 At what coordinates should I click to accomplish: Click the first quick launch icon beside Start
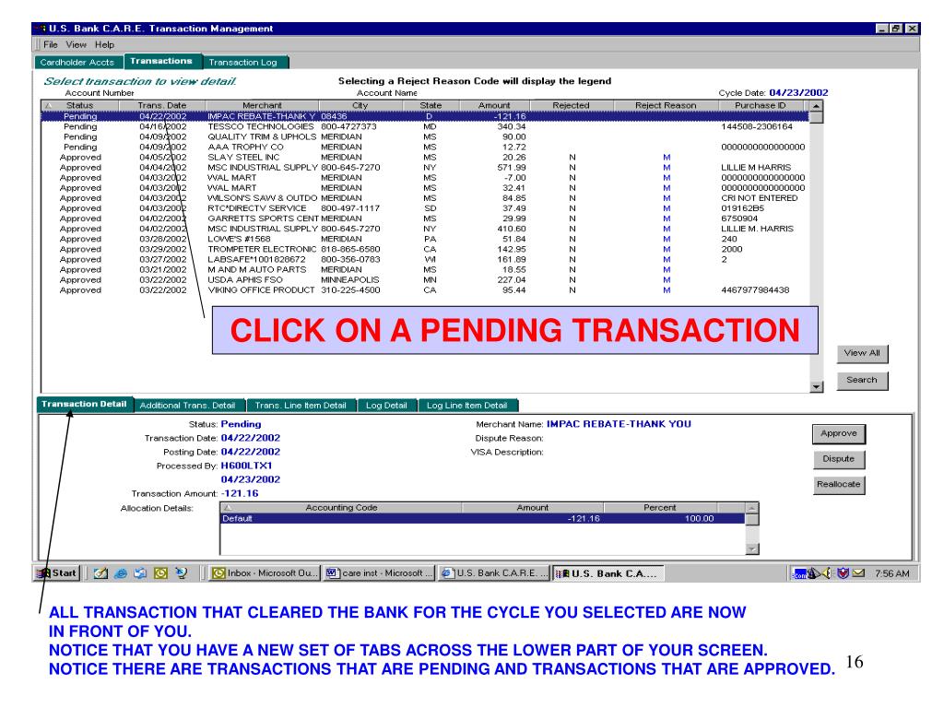click(x=100, y=573)
